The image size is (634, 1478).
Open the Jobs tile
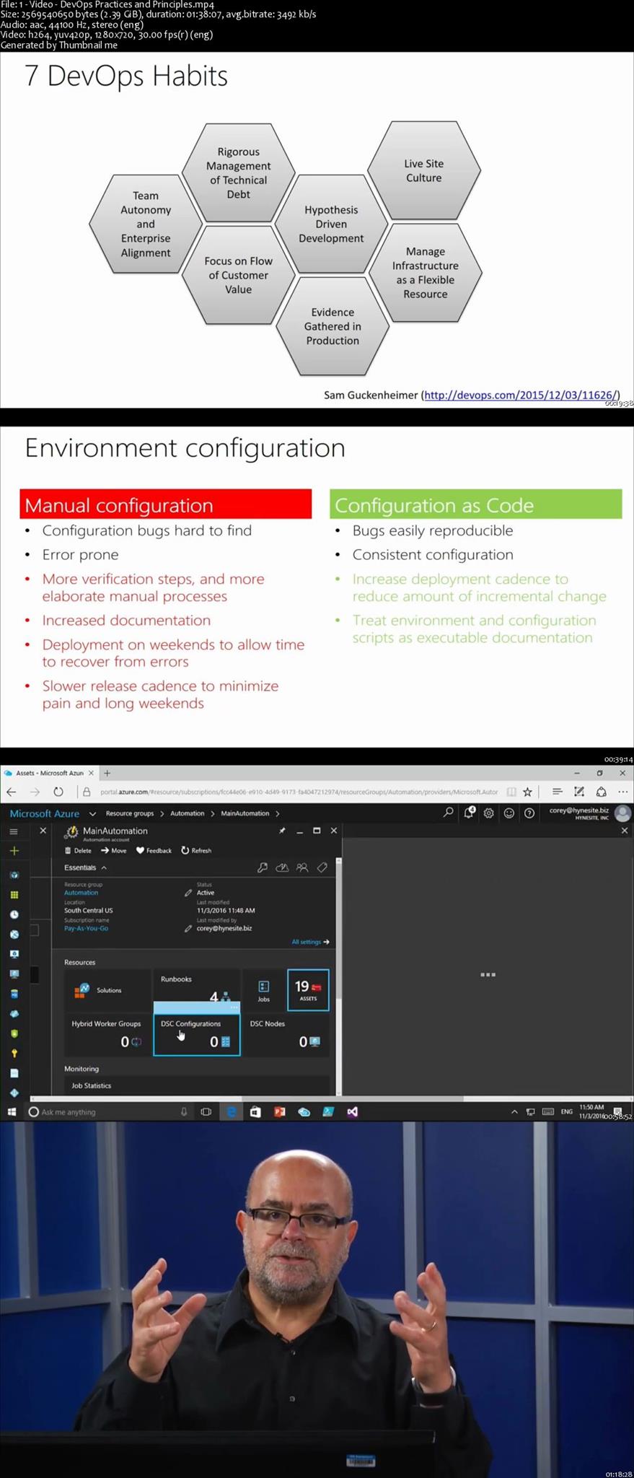pos(263,990)
